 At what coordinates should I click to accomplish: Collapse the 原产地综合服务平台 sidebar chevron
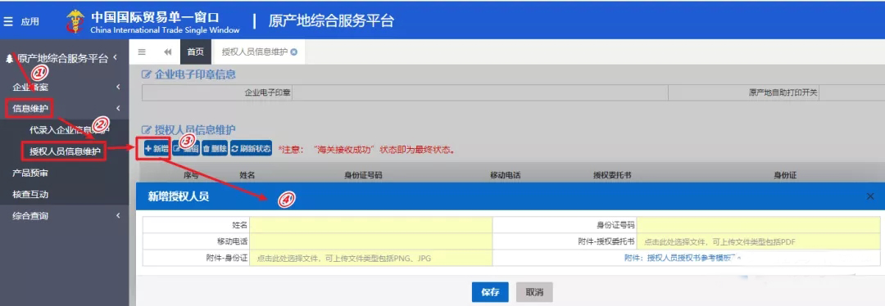(116, 57)
